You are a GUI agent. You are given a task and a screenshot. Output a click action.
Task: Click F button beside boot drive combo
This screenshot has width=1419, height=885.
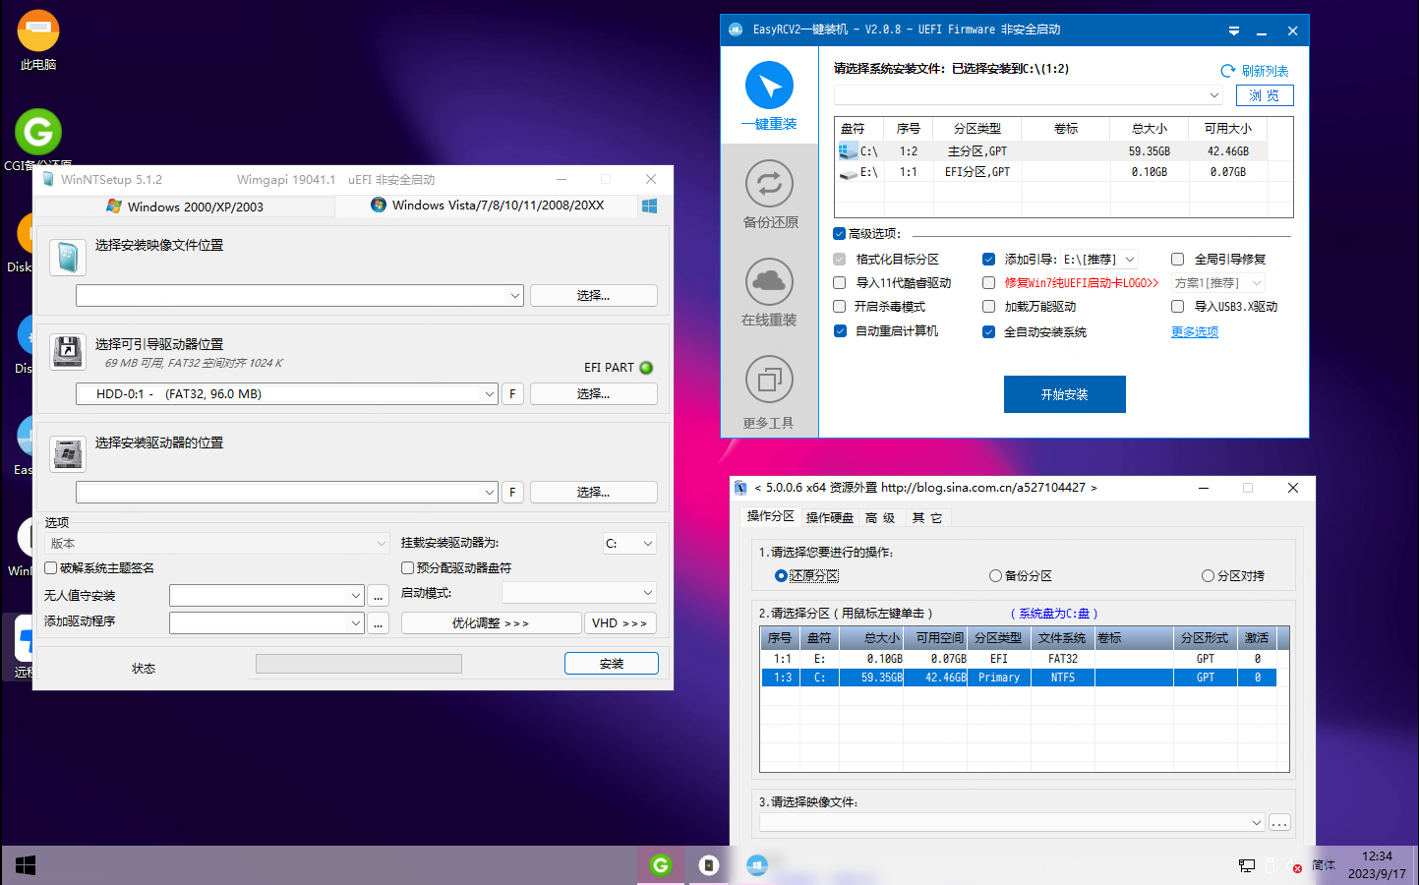coord(512,393)
